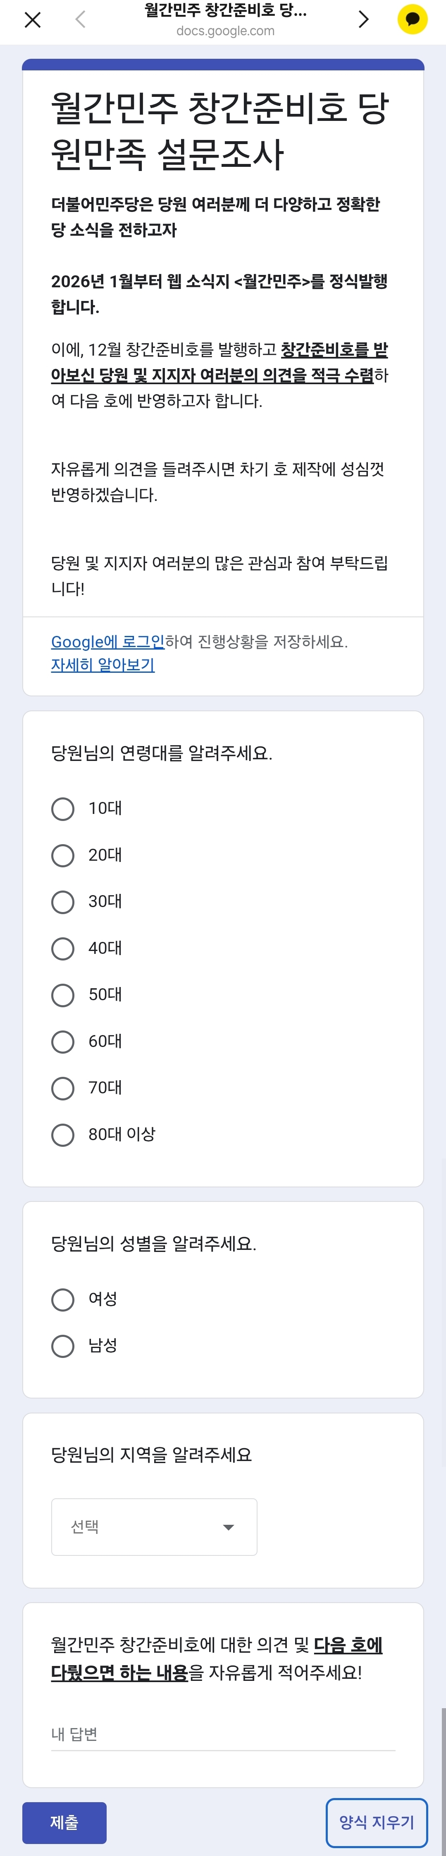Screen dimensions: 446x1856
Task: Close the in-app browser with X
Action: click(x=32, y=19)
